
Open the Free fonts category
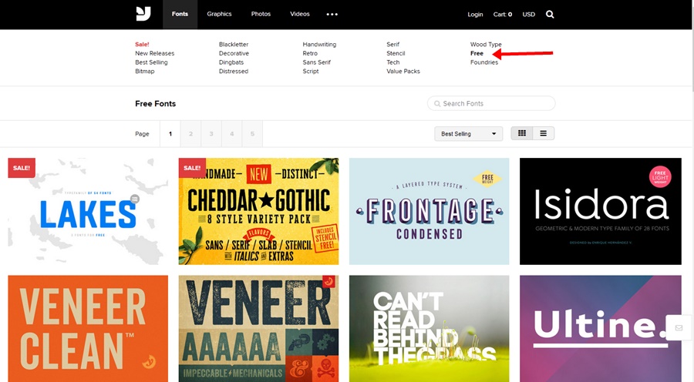click(477, 53)
